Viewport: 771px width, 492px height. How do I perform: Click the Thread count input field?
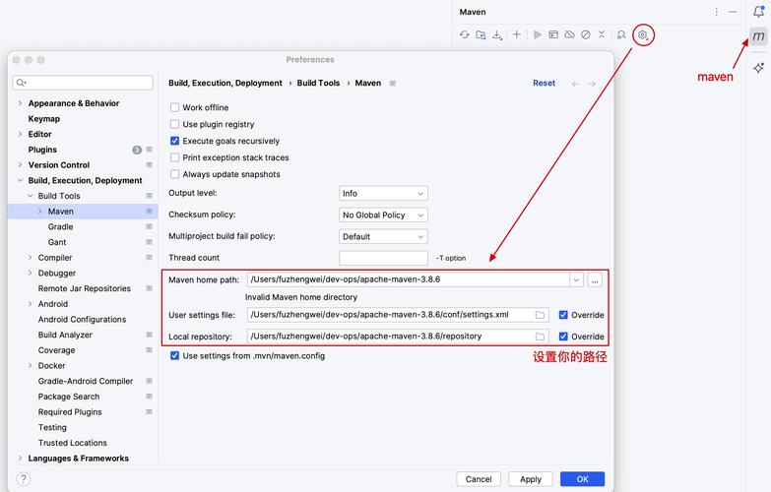[383, 258]
